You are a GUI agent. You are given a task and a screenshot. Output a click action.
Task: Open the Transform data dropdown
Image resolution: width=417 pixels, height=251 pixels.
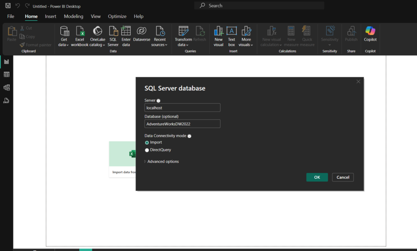[x=183, y=36]
